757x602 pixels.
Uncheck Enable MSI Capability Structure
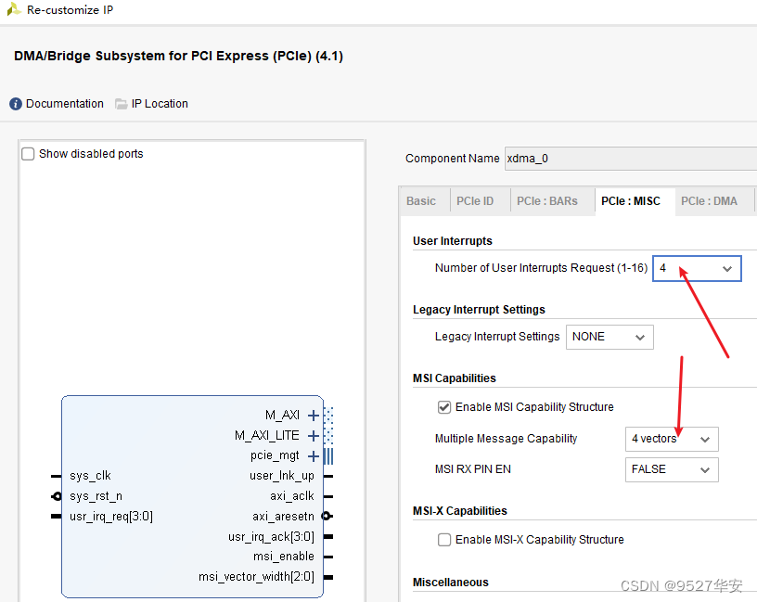(x=444, y=407)
